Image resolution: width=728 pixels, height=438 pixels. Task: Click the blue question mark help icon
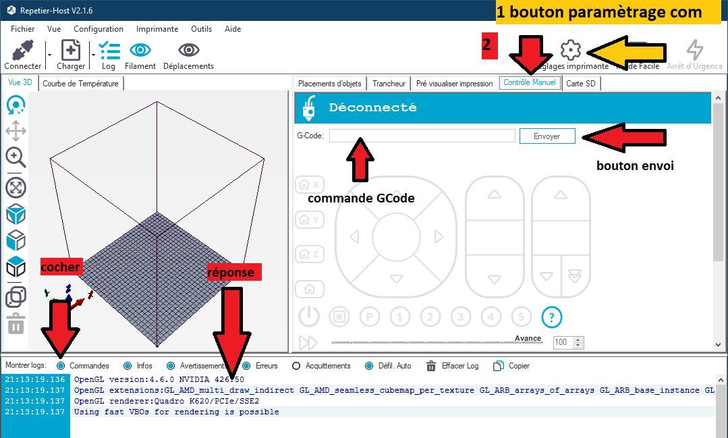coord(552,318)
